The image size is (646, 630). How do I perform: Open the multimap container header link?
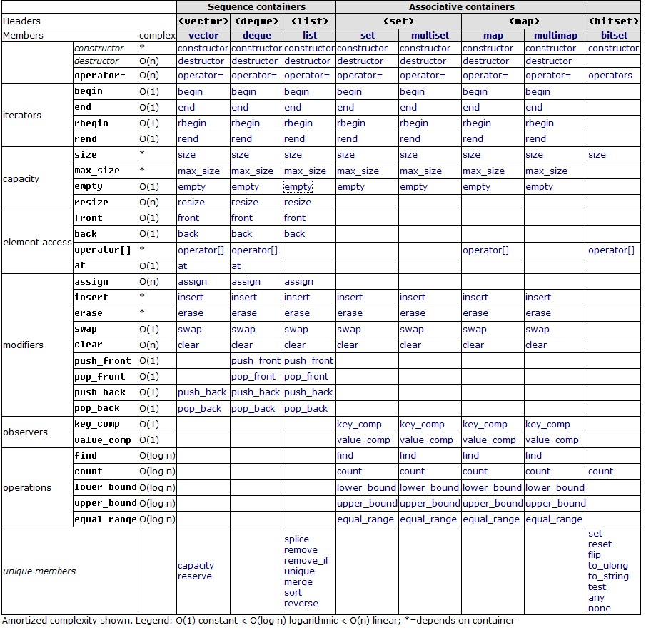[x=556, y=36]
